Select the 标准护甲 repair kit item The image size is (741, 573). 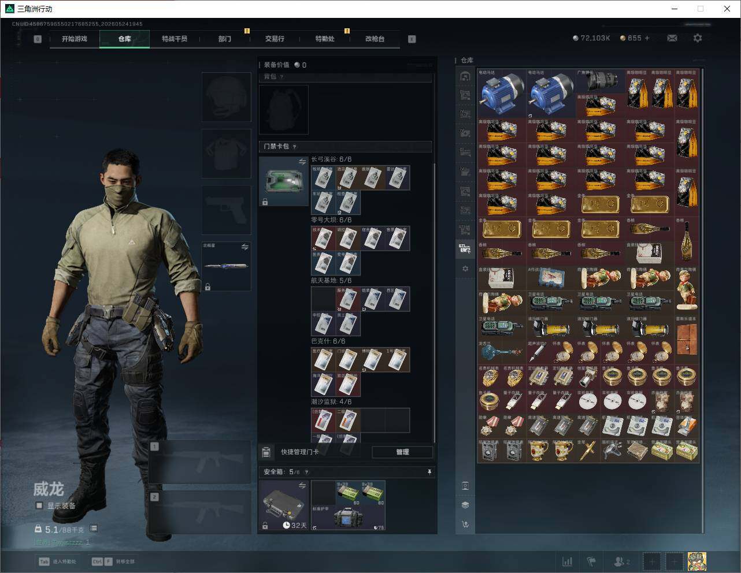[x=348, y=518]
